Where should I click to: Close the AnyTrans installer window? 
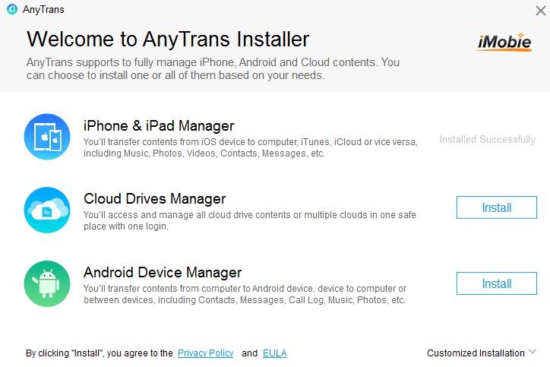tap(541, 11)
